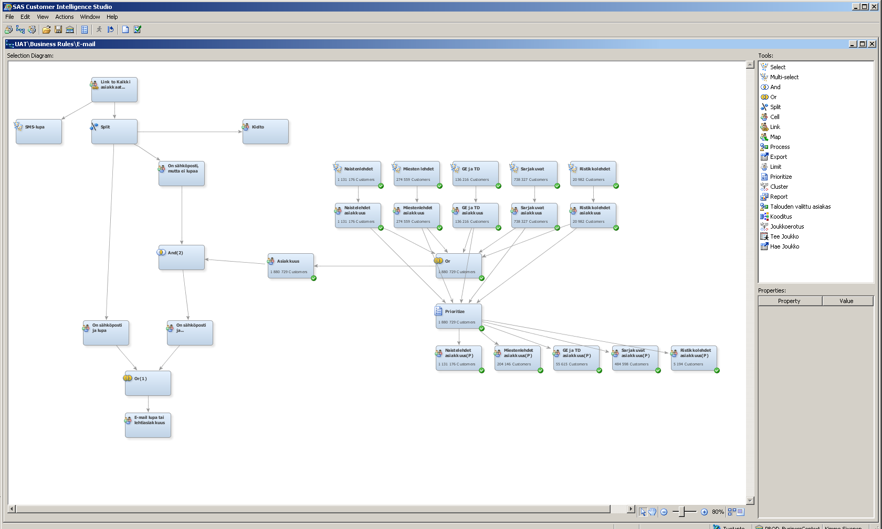Choose the Split tool in Tools list
The width and height of the screenshot is (882, 529).
click(775, 107)
